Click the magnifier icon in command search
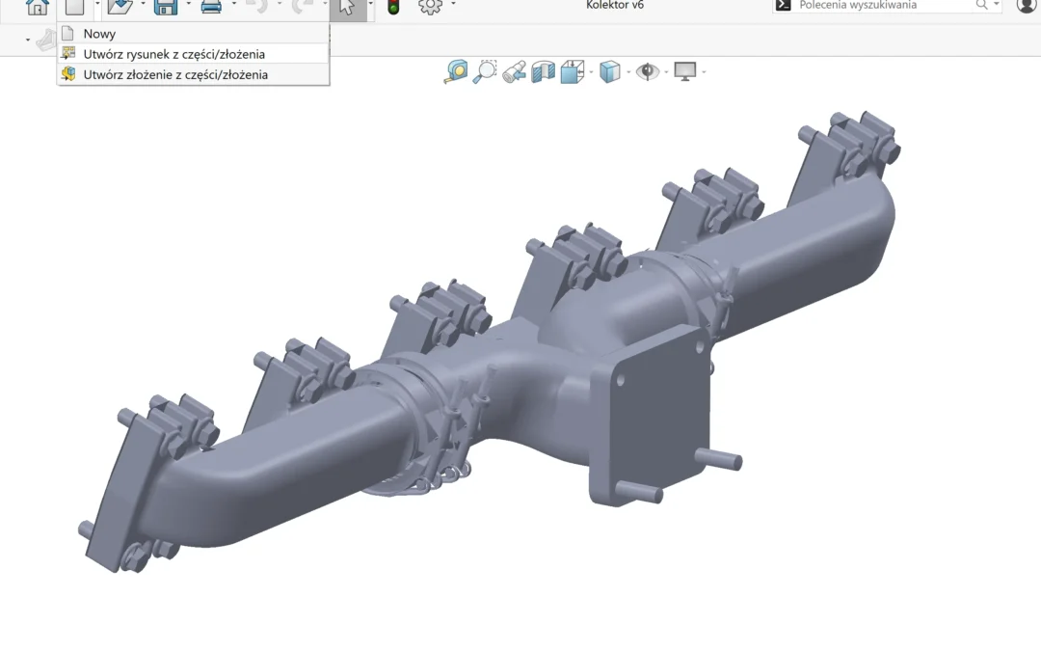This screenshot has height=651, width=1041. pos(981,5)
